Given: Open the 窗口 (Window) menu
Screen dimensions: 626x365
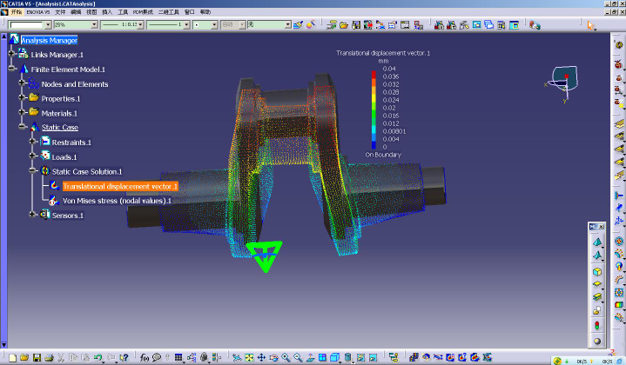Looking at the screenshot, I should (x=189, y=12).
